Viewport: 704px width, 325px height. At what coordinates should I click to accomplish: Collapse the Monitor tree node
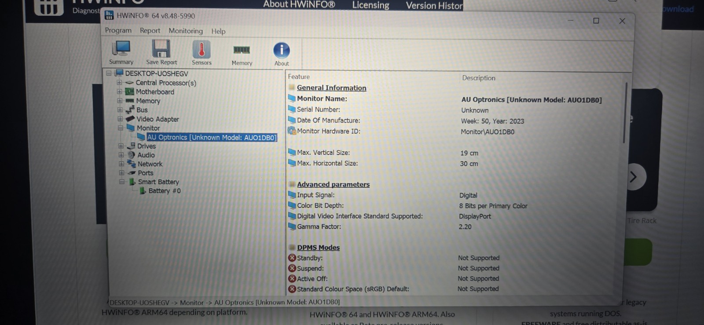pos(120,128)
